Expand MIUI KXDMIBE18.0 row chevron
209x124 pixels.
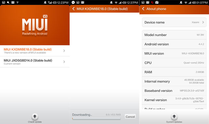[64, 51]
